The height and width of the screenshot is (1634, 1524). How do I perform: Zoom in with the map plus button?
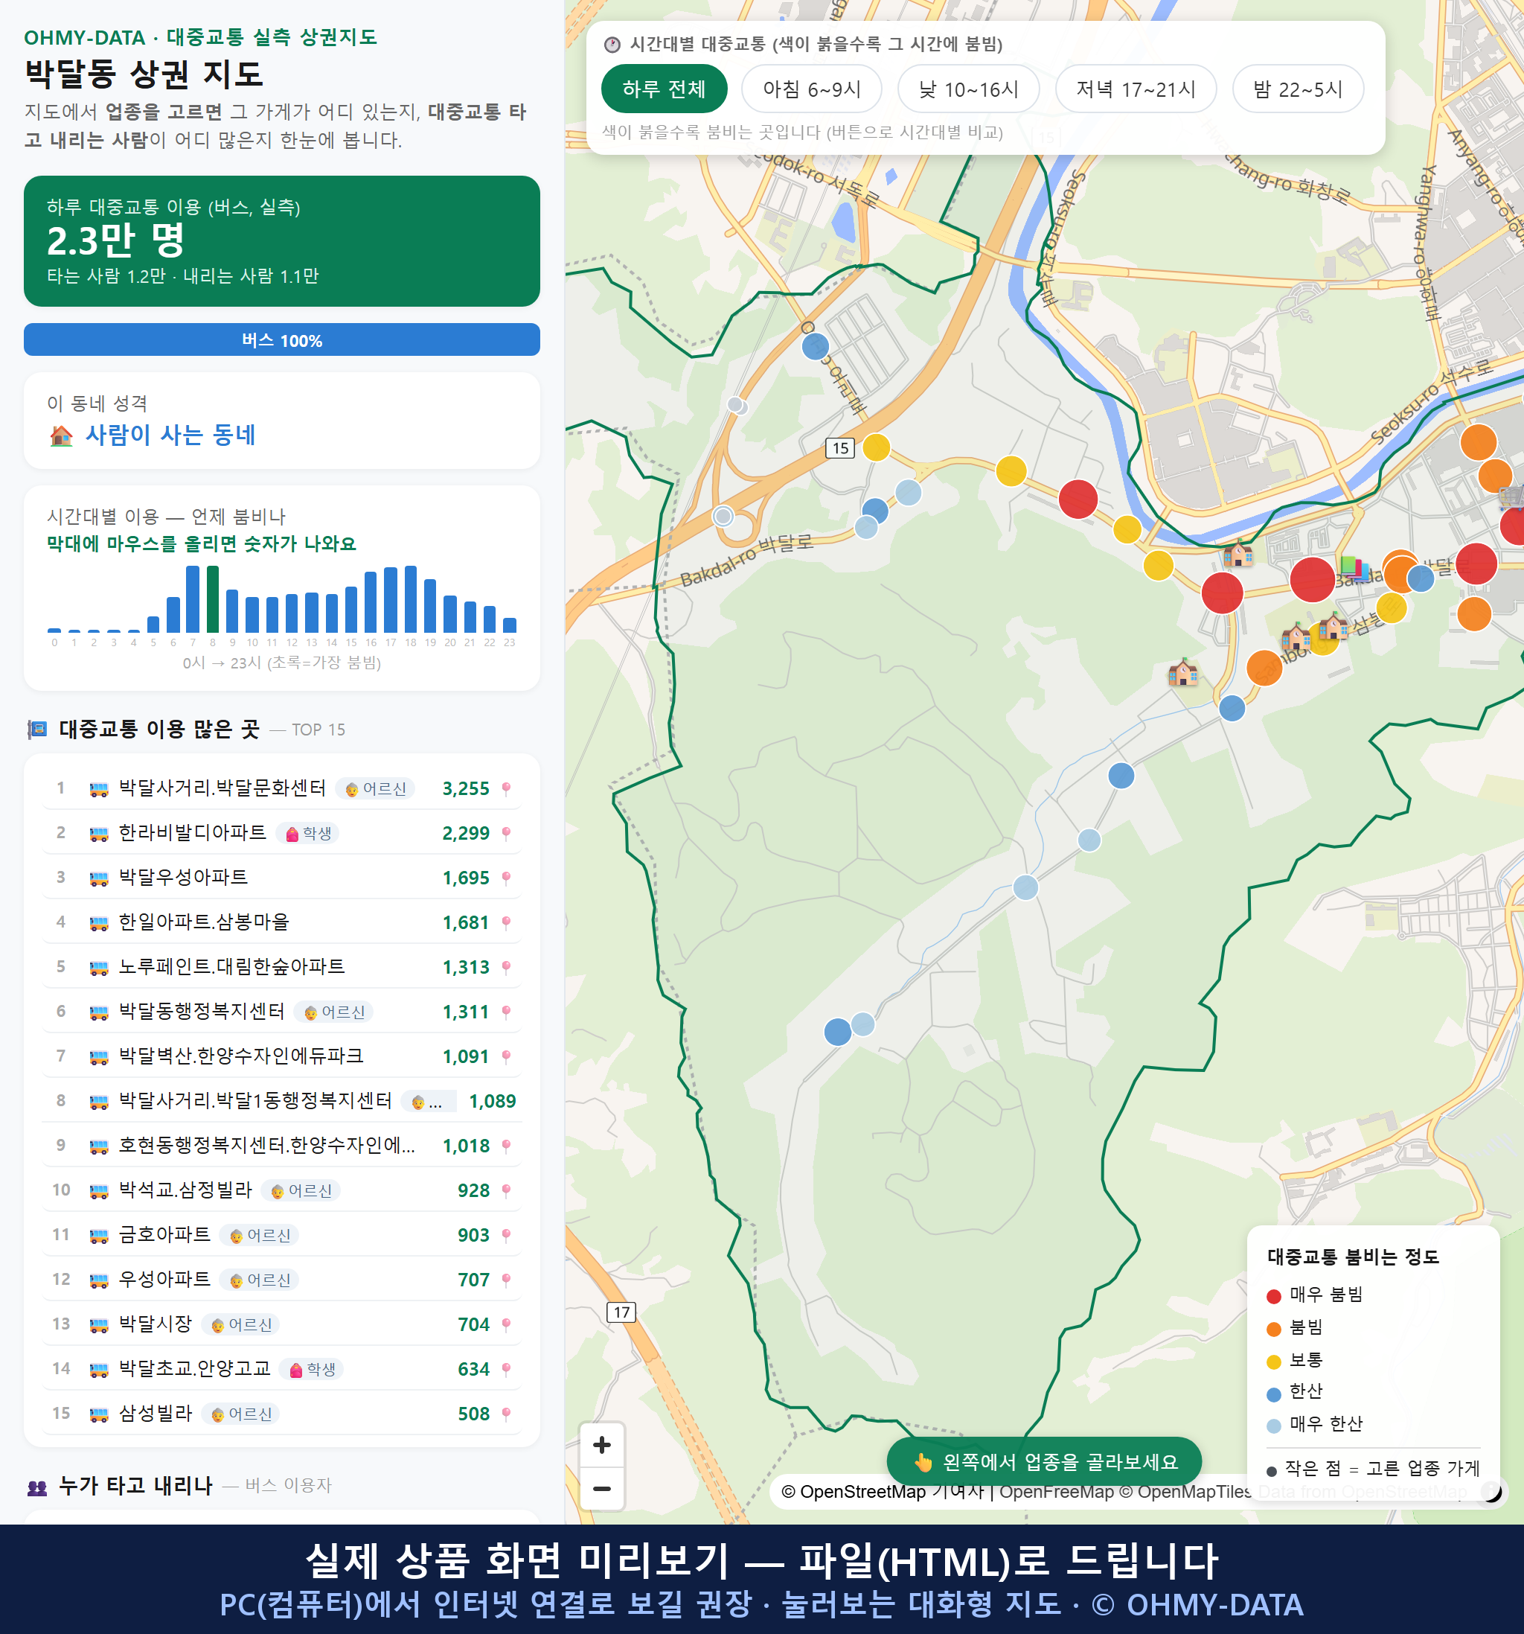602,1445
